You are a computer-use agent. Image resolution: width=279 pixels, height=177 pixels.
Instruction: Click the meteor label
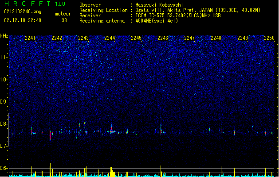tap(63, 14)
